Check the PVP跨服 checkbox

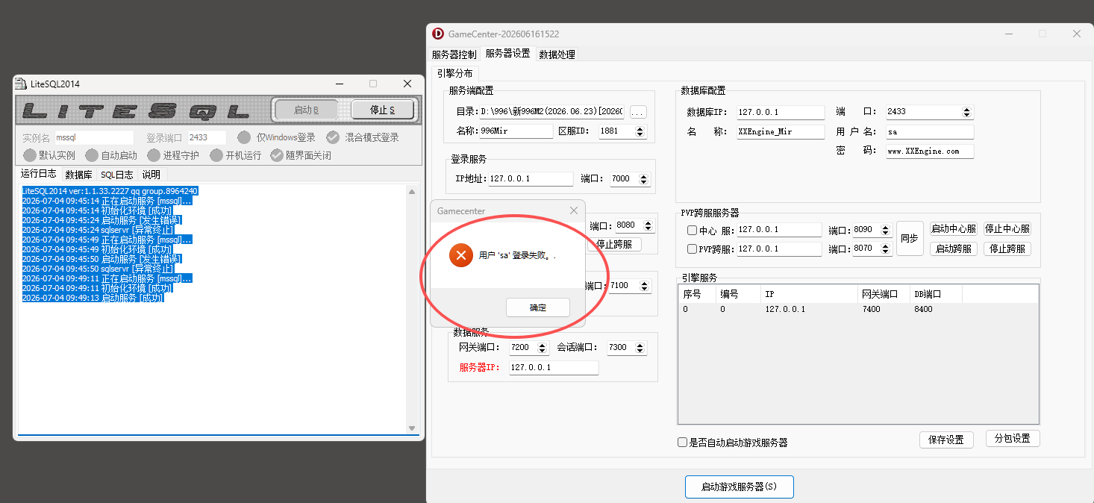pos(692,249)
